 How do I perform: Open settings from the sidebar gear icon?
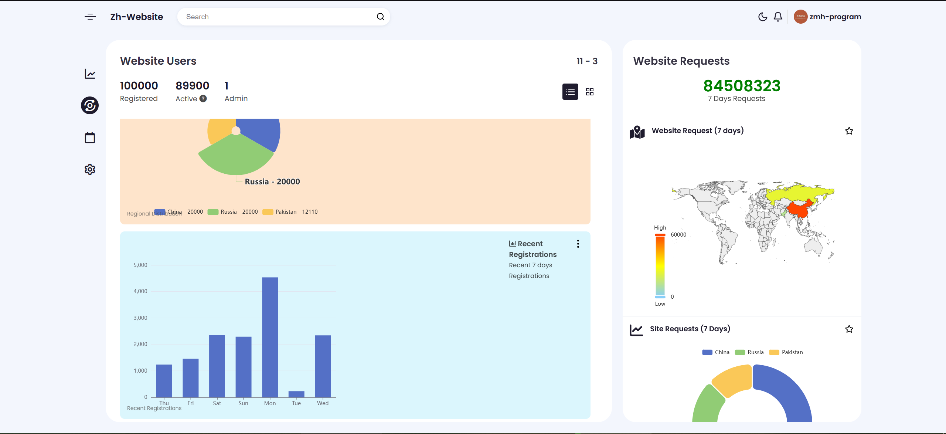click(90, 169)
